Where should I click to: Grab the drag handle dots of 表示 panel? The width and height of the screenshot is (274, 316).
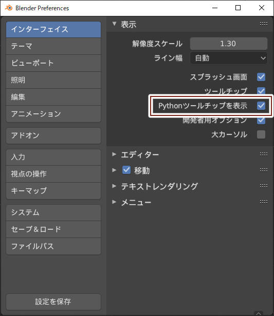pyautogui.click(x=264, y=24)
